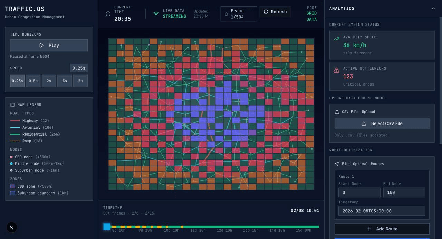Click the blue timeline slider handle
Image resolution: width=442 pixels, height=239 pixels.
click(x=107, y=227)
